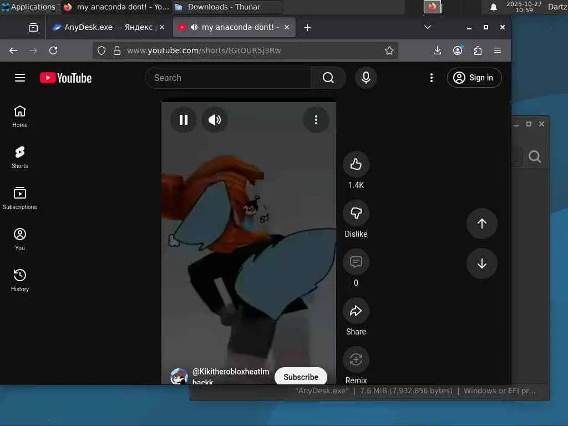Viewport: 568px width, 426px height.
Task: Open the tracking protection shield icon
Action: (x=102, y=50)
